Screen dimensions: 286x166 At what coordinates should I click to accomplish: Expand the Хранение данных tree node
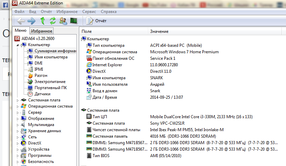18,131
